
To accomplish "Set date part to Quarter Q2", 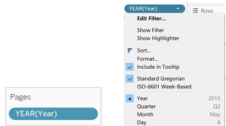I will click(146, 106).
